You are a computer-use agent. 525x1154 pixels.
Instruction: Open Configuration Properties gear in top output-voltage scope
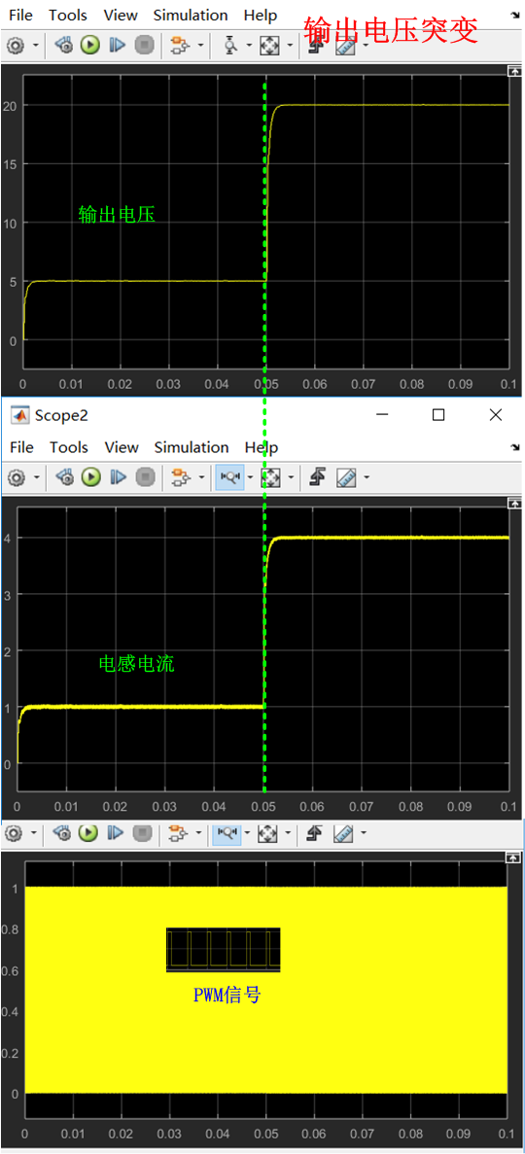click(x=16, y=47)
